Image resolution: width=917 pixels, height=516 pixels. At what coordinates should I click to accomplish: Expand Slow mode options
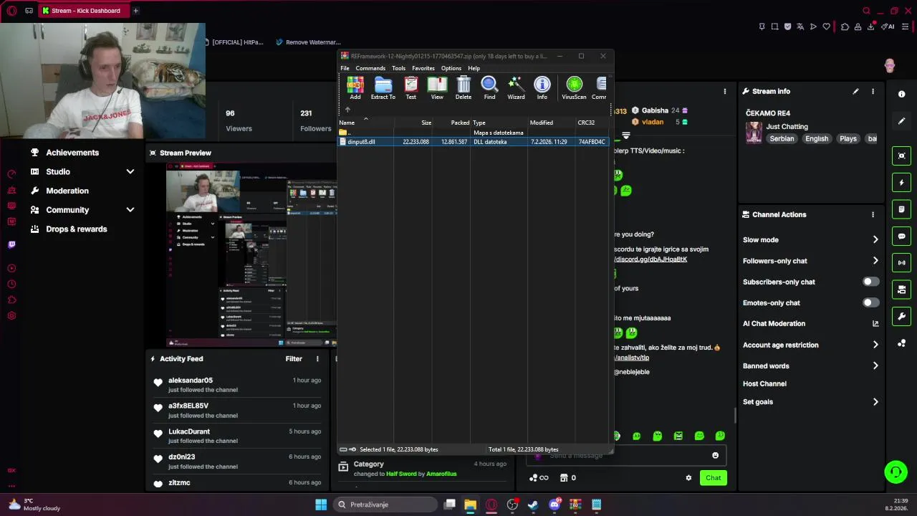pos(875,240)
